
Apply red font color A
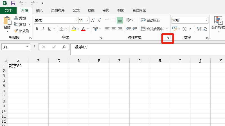click(x=83, y=29)
